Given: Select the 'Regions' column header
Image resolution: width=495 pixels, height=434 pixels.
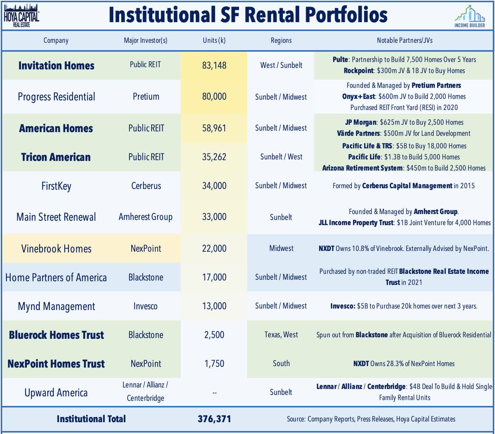Looking at the screenshot, I should (x=281, y=40).
